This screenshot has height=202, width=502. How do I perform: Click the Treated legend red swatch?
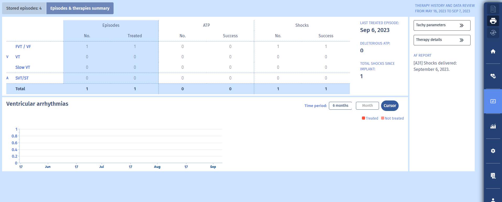coord(363,118)
